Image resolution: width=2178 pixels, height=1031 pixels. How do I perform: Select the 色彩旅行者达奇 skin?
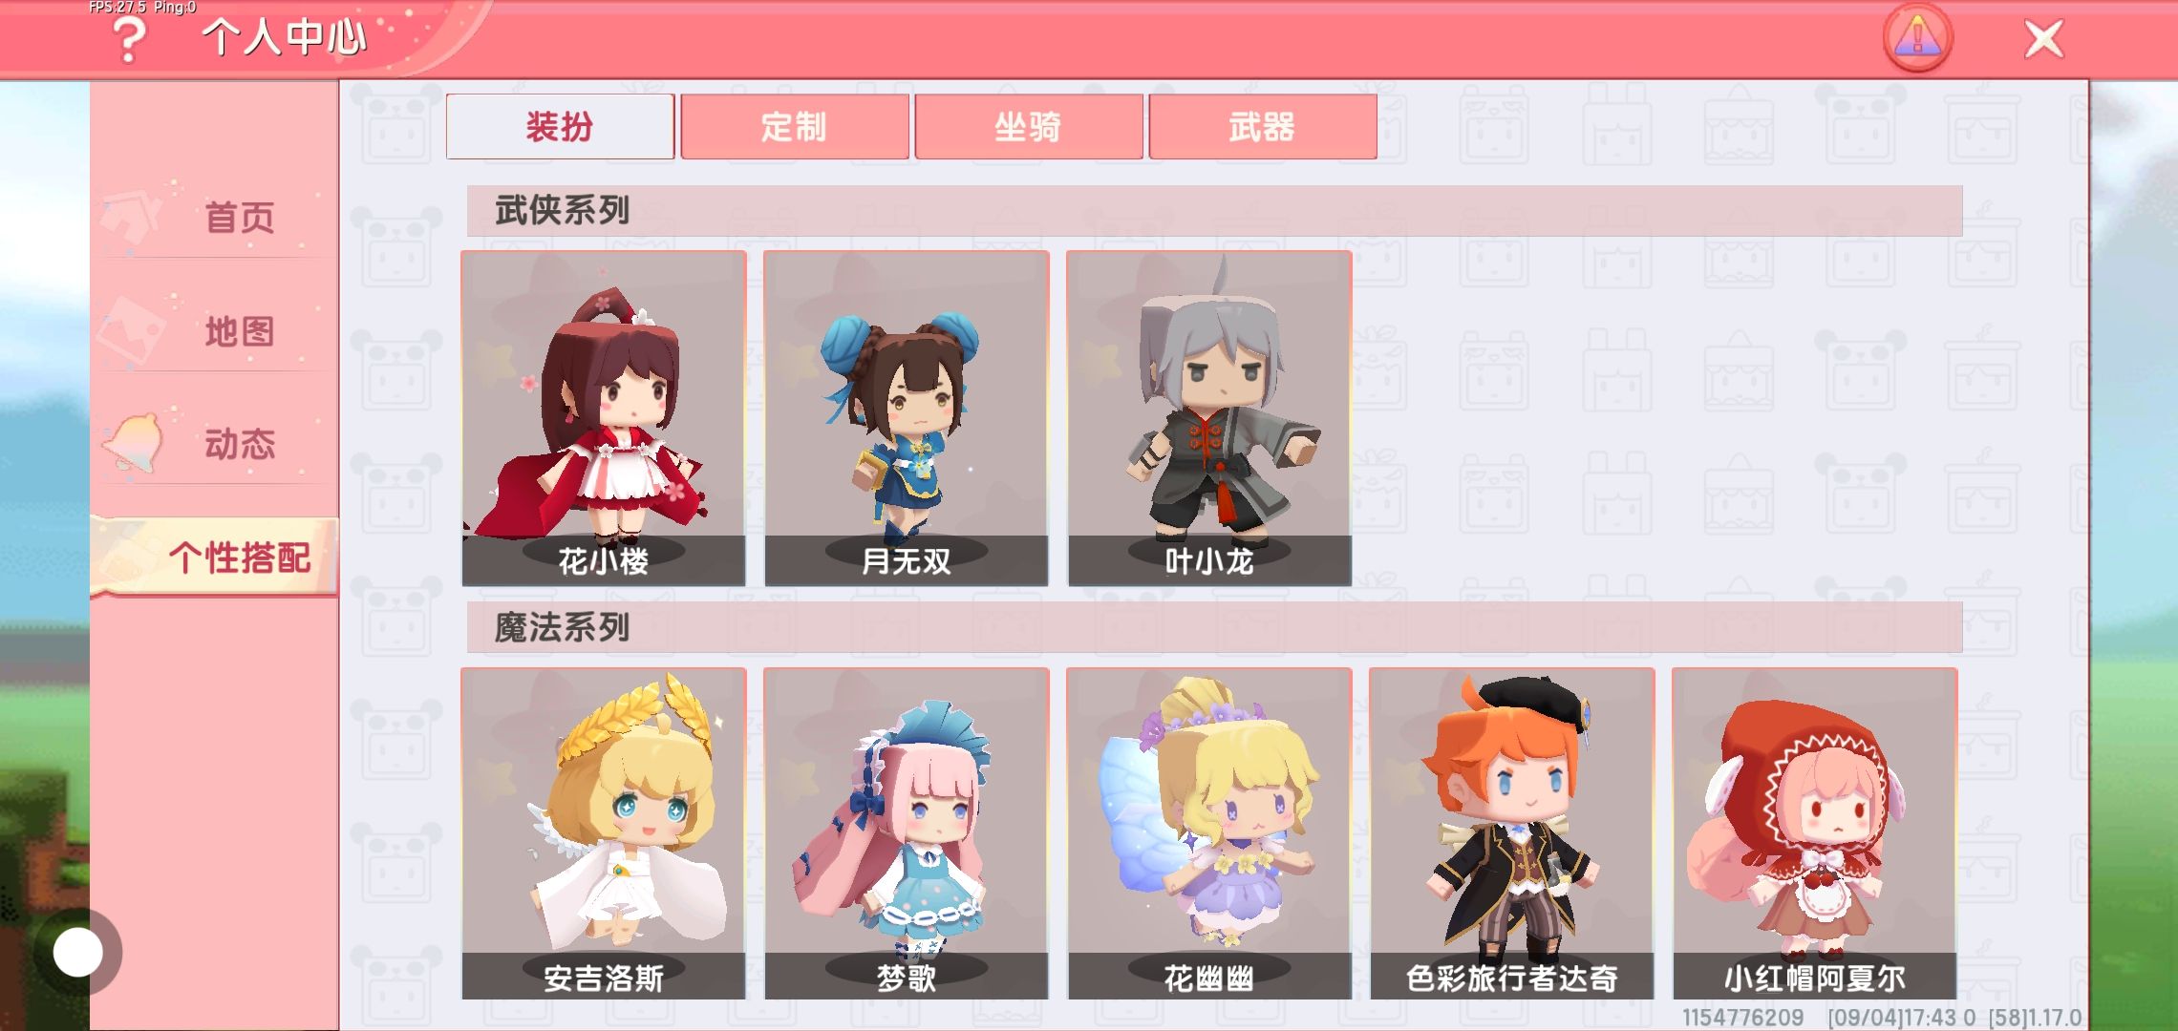[1512, 833]
